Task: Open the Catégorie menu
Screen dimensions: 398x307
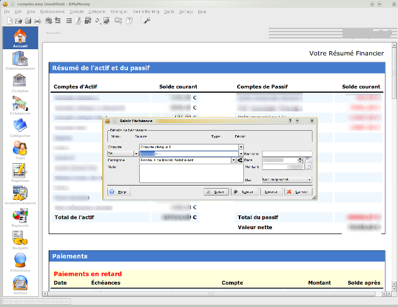Action: [x=97, y=12]
